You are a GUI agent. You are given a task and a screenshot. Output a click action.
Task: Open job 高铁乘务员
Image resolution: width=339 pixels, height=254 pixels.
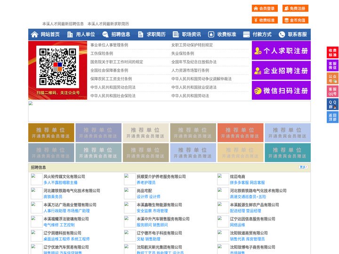[x=53, y=197]
